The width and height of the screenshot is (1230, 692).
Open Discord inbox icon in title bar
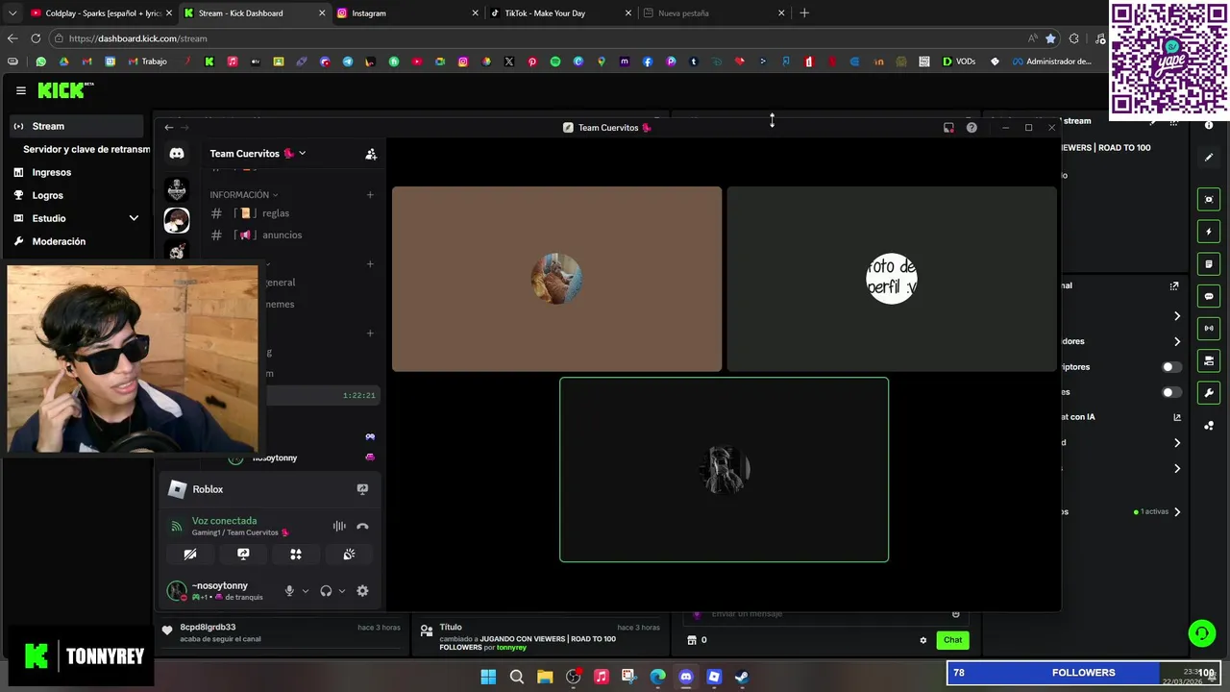click(948, 128)
